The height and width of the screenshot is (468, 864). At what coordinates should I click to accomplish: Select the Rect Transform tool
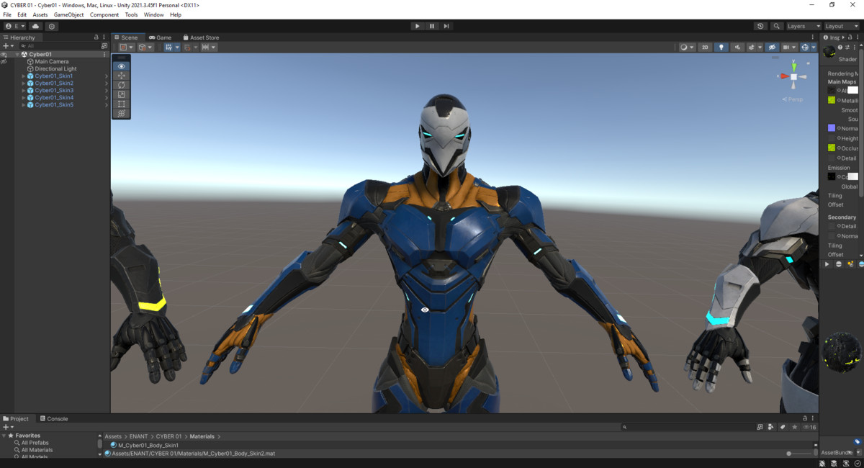pyautogui.click(x=121, y=104)
